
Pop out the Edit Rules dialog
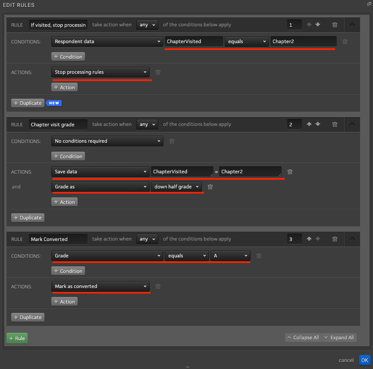coord(369,4)
